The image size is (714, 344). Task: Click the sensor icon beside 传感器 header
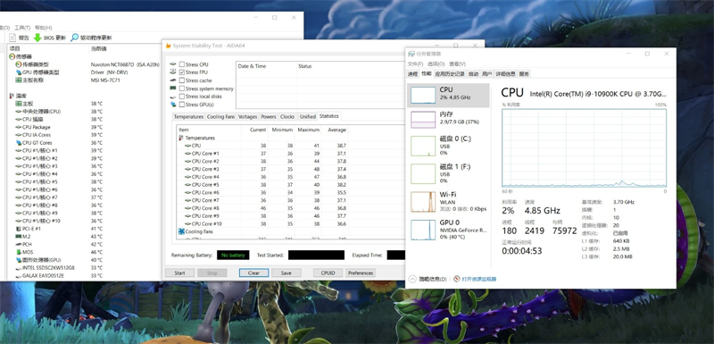point(12,56)
